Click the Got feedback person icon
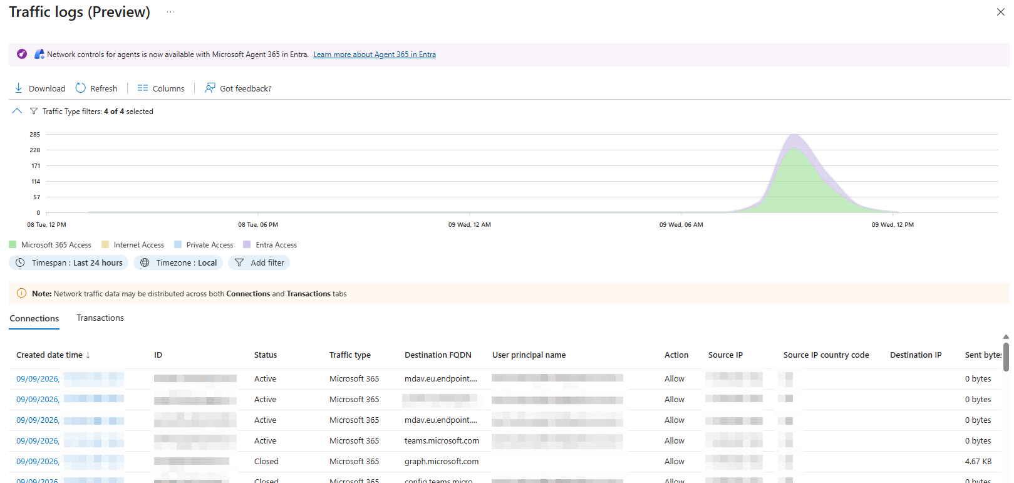Screen dimensions: 1014x483 210,88
